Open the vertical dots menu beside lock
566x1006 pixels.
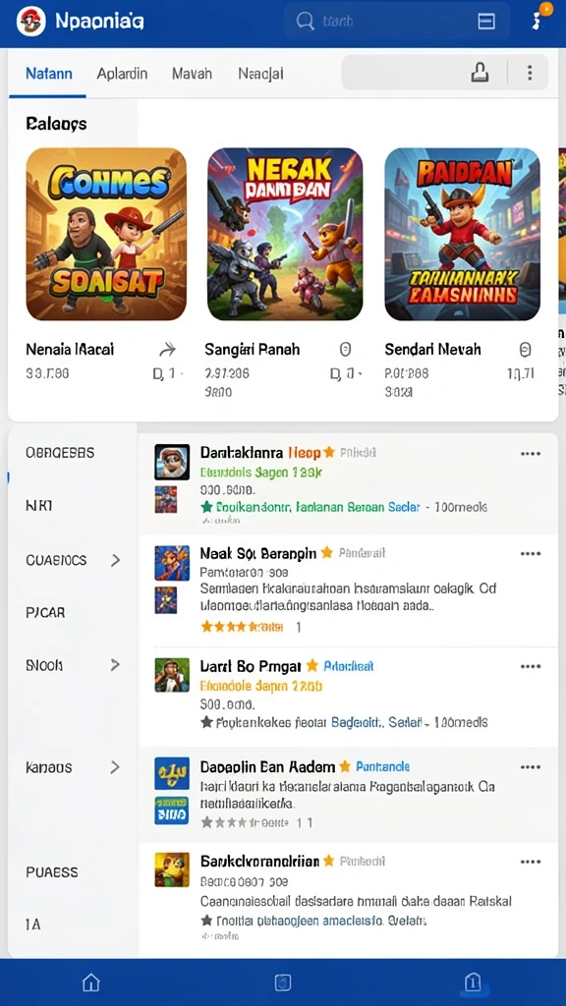click(x=530, y=73)
